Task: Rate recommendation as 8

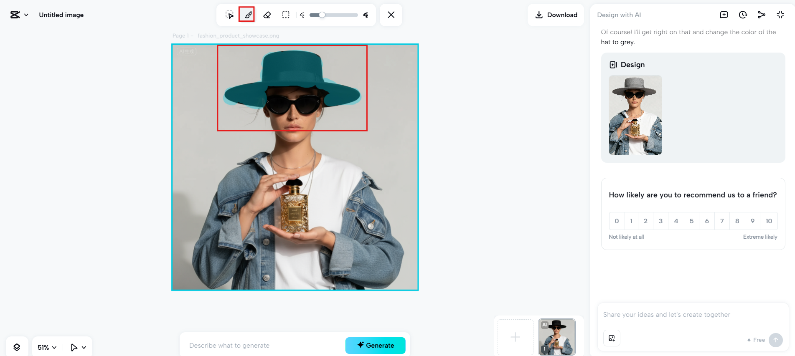Action: (x=737, y=221)
